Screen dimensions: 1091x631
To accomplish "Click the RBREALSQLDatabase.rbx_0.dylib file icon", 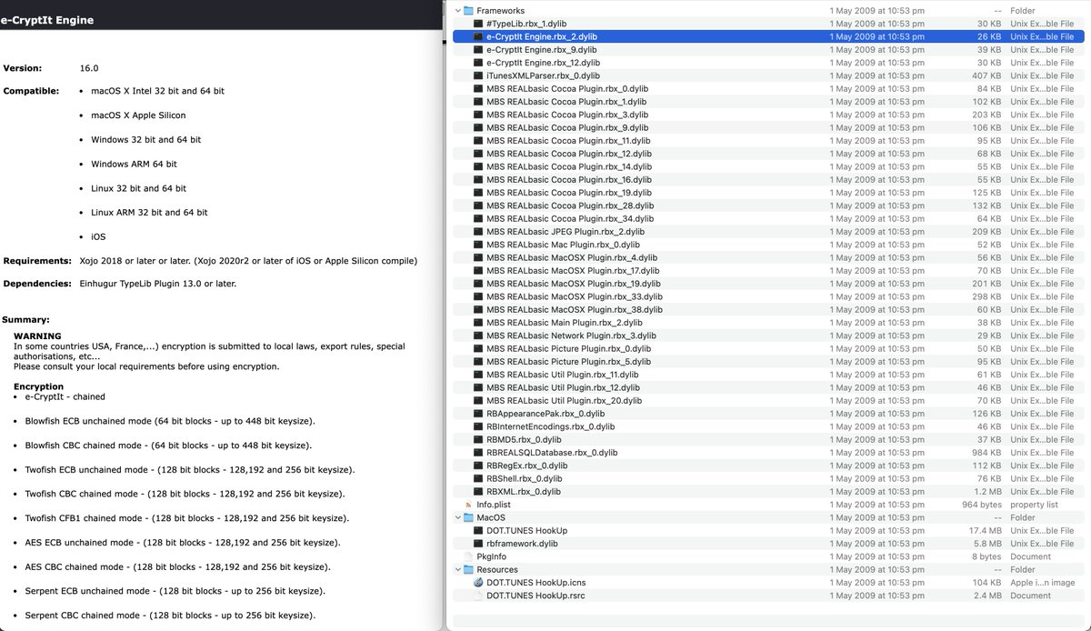I will point(478,453).
